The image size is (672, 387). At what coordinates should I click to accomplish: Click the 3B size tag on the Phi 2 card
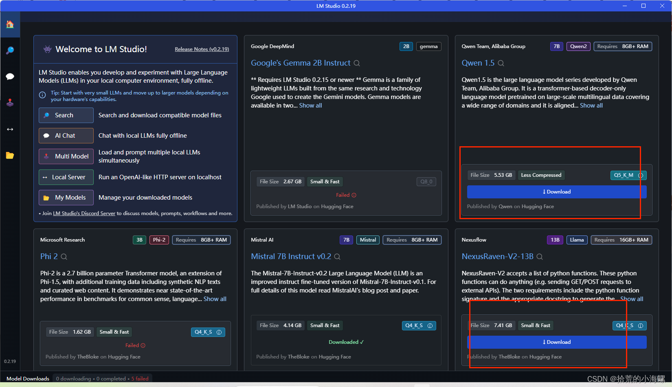click(x=139, y=240)
